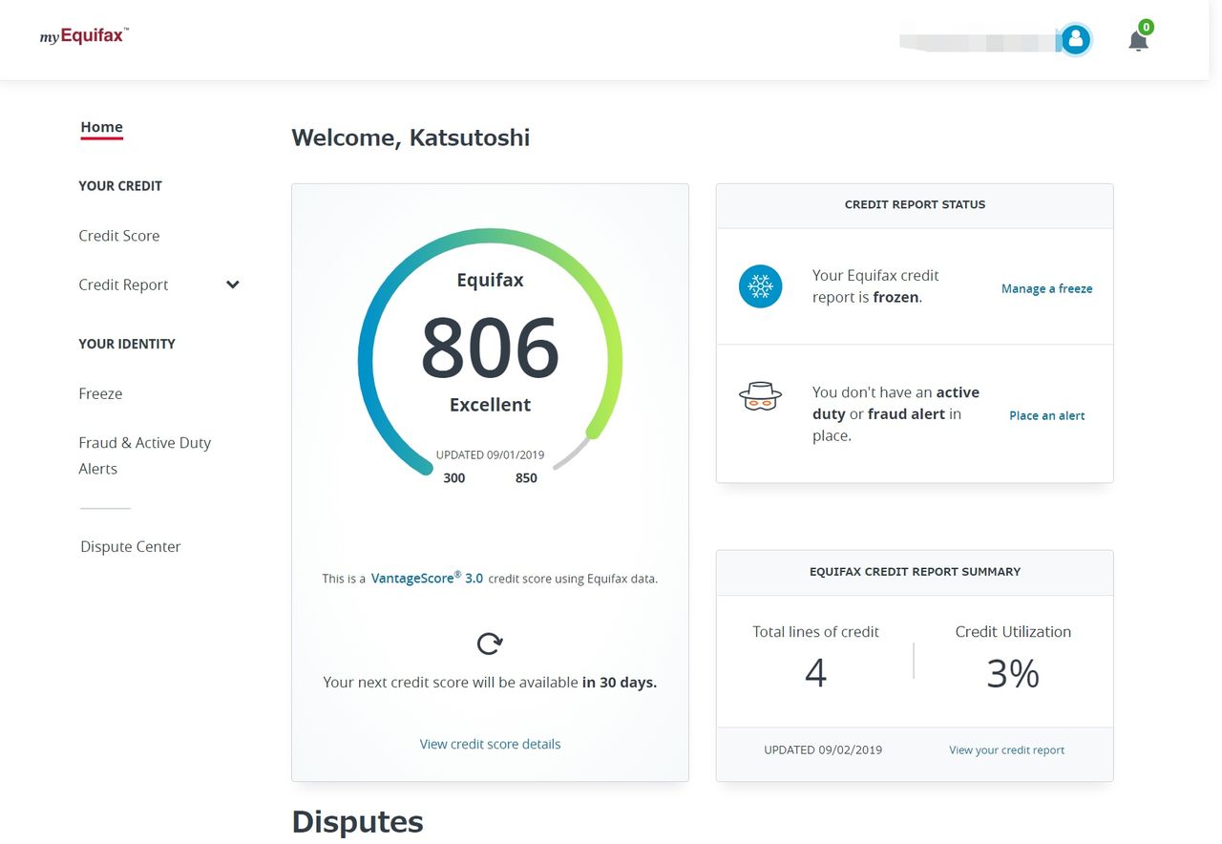
Task: Click View your credit report link
Action: pos(1006,750)
